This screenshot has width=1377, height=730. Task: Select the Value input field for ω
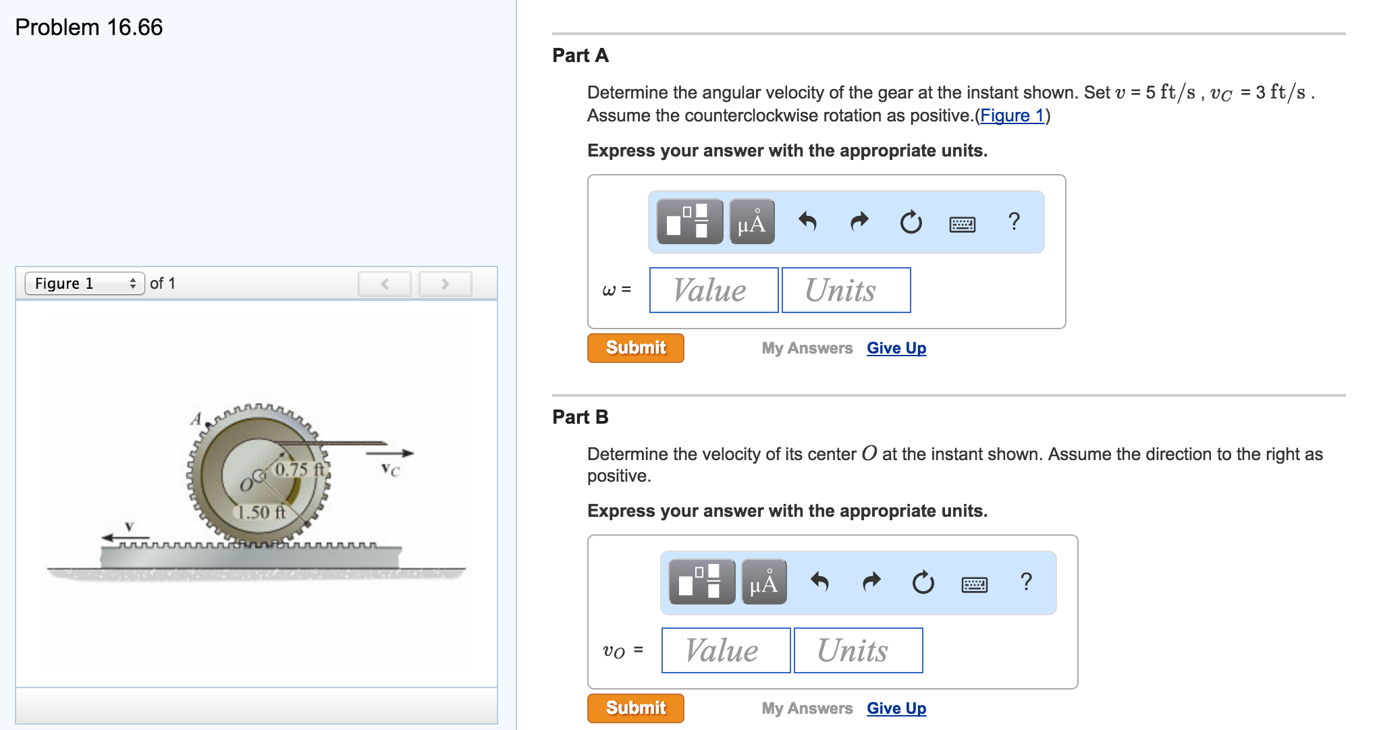point(713,290)
